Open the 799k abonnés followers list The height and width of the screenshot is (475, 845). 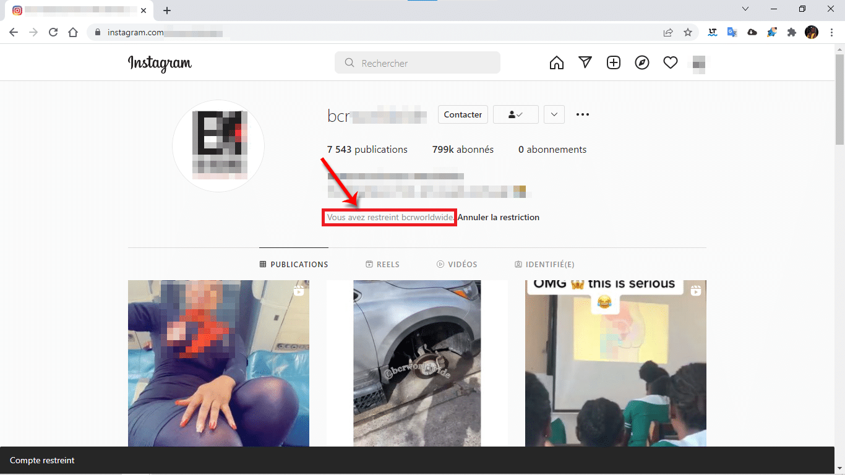463,150
